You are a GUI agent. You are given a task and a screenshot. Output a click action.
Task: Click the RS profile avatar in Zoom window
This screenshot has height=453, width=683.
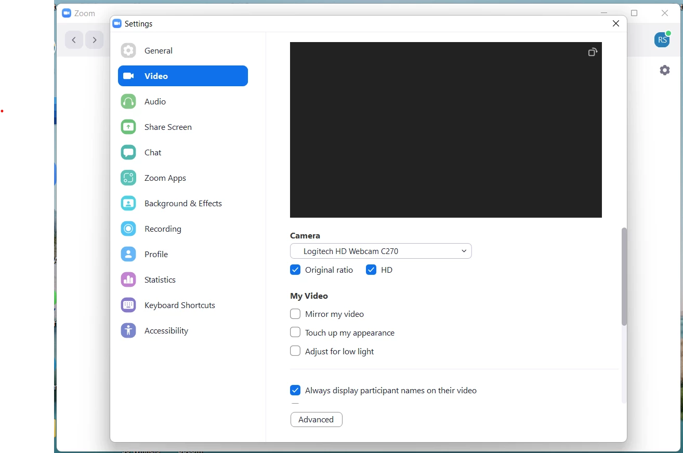coord(662,40)
